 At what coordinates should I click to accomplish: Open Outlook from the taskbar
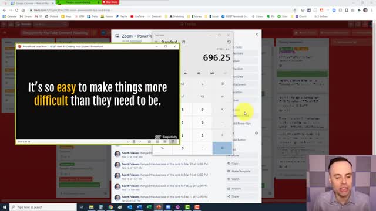[130, 207]
